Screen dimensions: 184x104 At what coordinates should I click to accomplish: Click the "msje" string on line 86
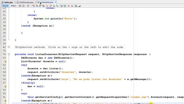pyautogui.click(x=65, y=79)
